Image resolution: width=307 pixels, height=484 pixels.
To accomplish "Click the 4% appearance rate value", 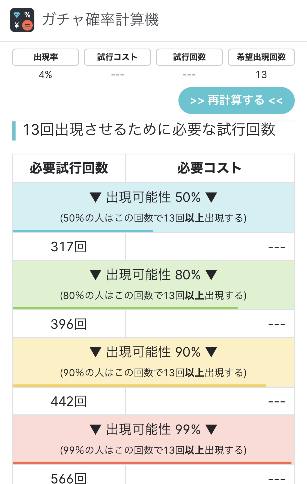I will (46, 74).
